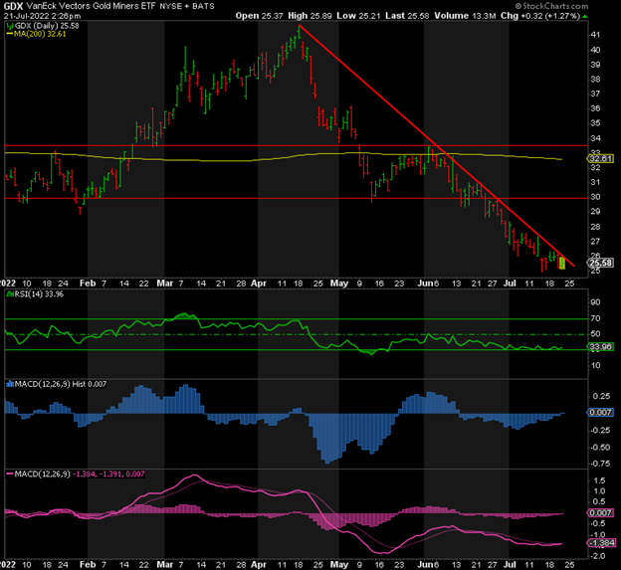Click the 1.5 label on bottom MACD axis
621x570 pixels.
tap(600, 480)
